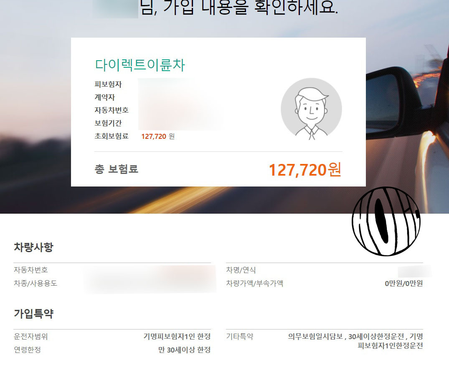
Task: Click the 기명피보험자1인 한정 value
Action: [177, 336]
